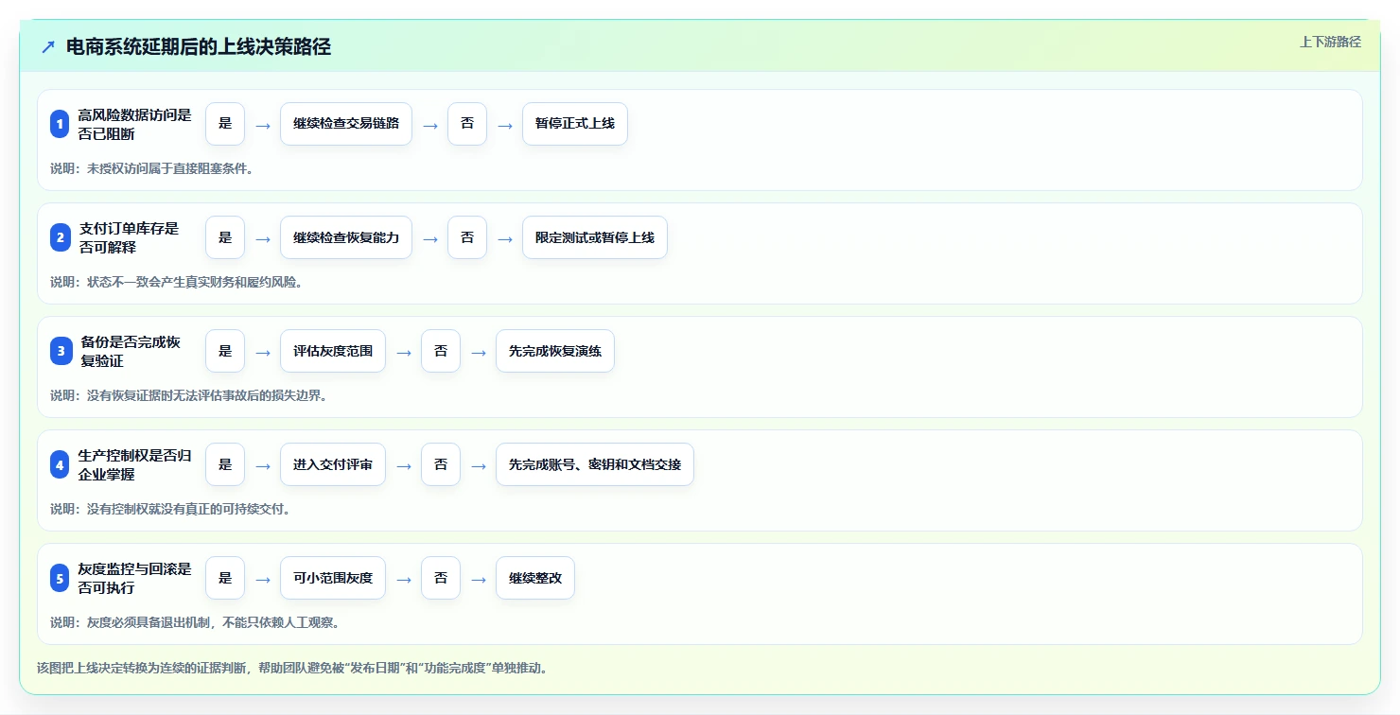Select 是 in the 备份是否完成恢复验证 row
The image size is (1400, 715).
point(225,351)
